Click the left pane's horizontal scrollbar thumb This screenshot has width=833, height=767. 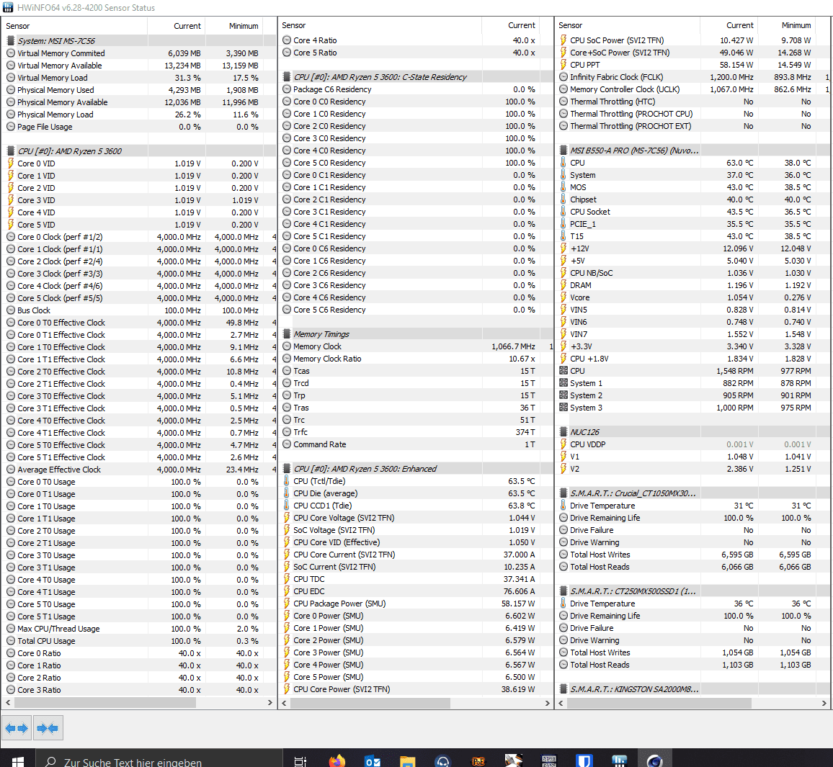pos(105,703)
